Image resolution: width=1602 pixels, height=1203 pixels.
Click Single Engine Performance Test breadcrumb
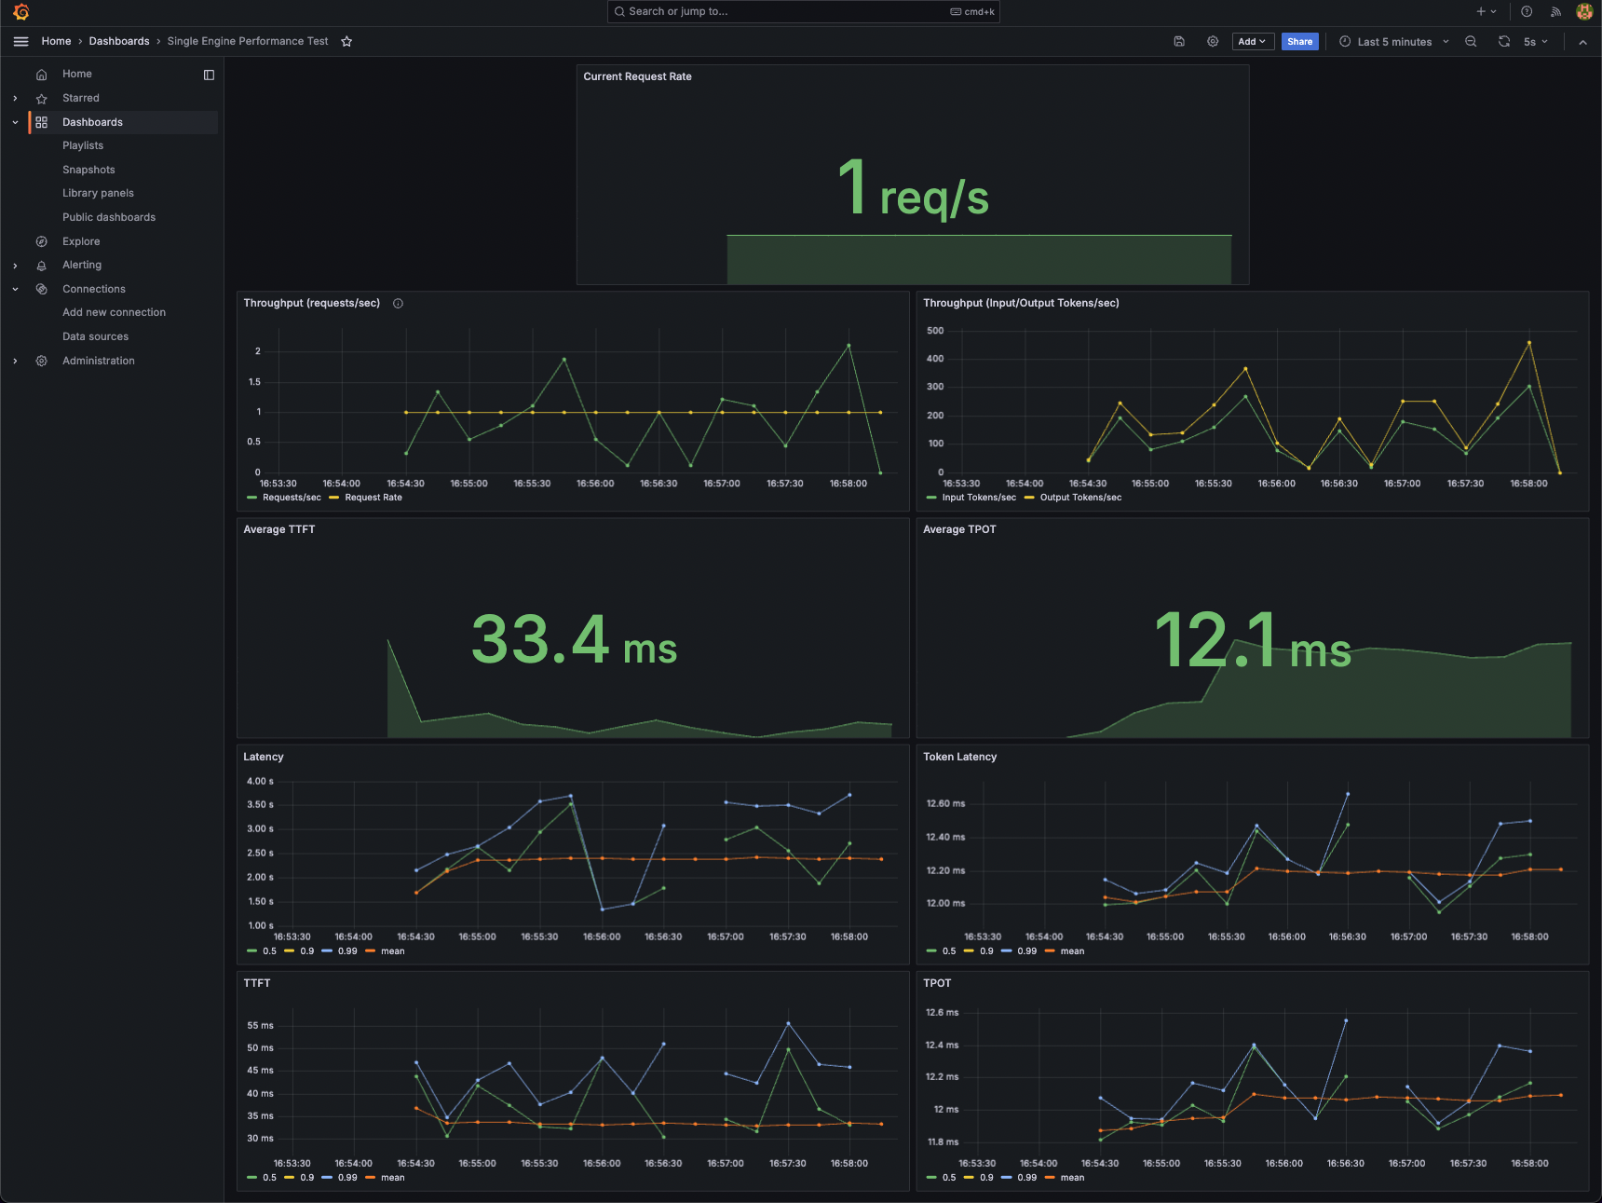248,41
